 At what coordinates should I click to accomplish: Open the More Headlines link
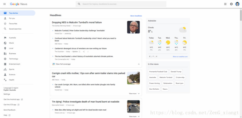pyautogui.click(x=136, y=16)
